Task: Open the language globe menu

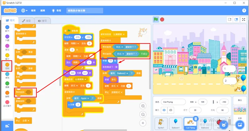Action: (24, 11)
